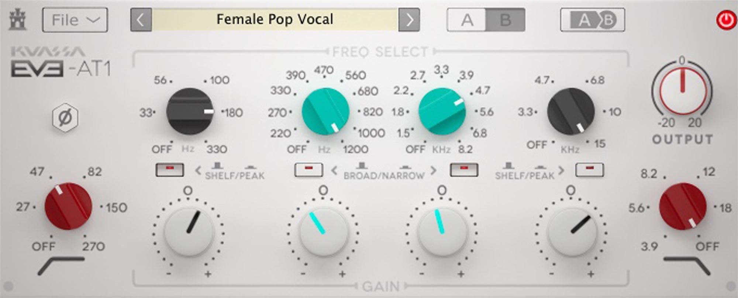Screen dimensions: 738x298
Task: Set low-pass filter to 8.2
Action: point(649,173)
